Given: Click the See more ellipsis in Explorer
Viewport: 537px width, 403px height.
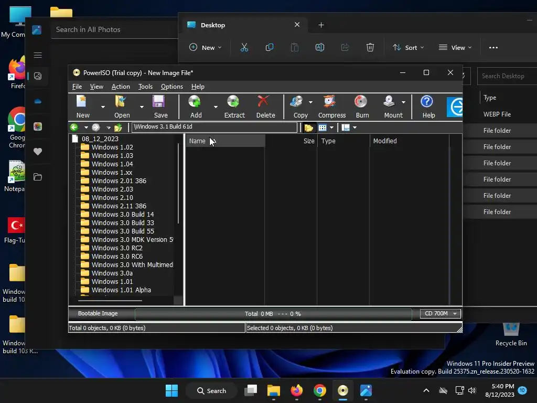Looking at the screenshot, I should (x=493, y=48).
